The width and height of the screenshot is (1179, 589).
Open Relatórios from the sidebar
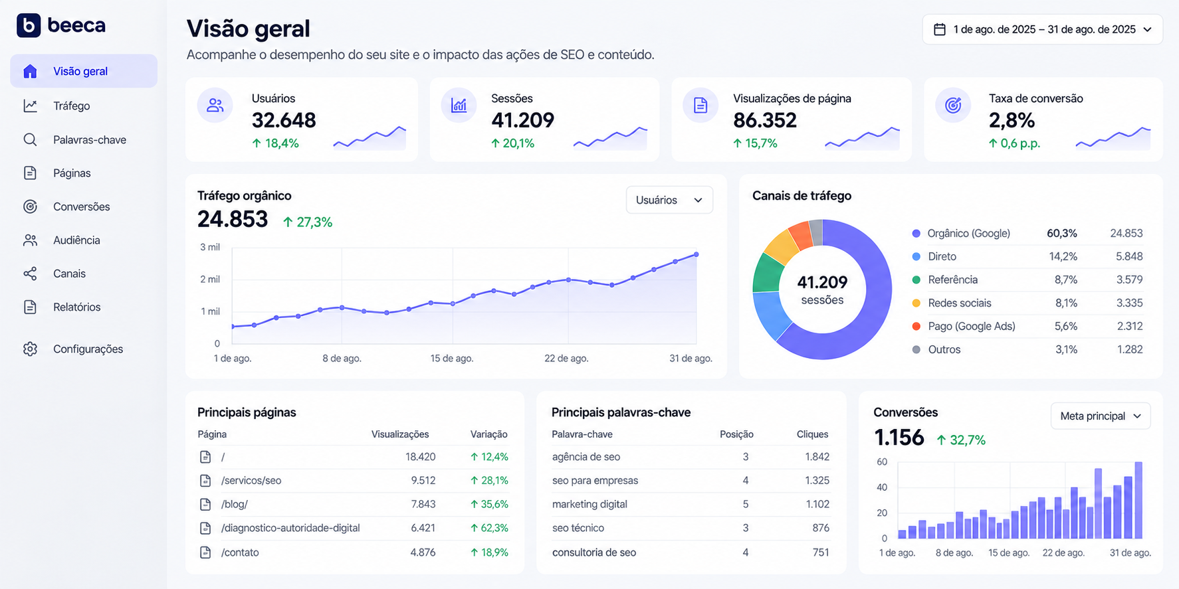tap(84, 307)
